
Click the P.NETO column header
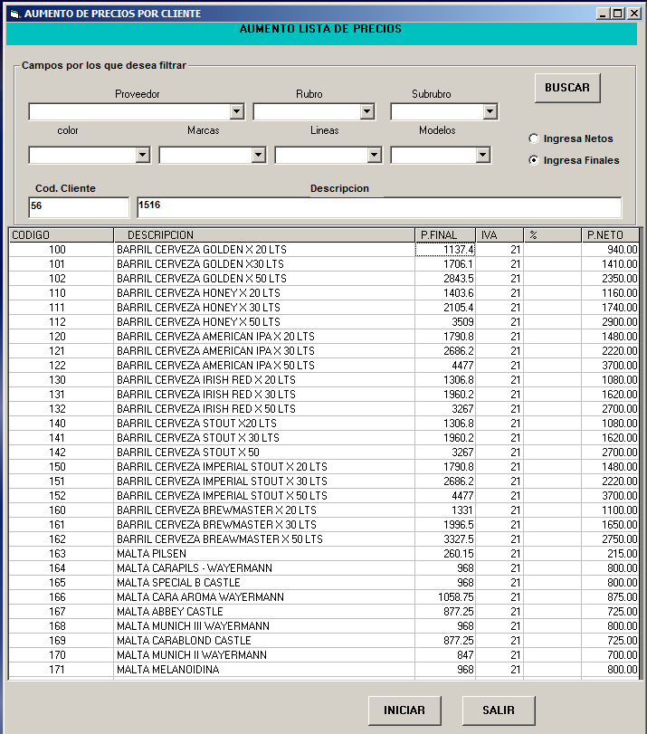pyautogui.click(x=610, y=235)
